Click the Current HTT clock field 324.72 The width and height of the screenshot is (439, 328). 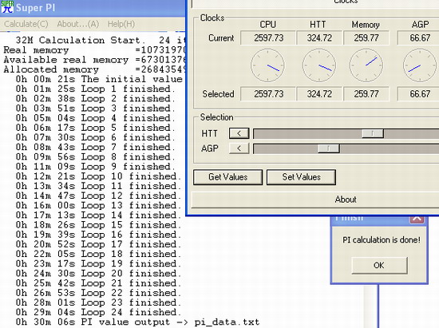pos(319,38)
